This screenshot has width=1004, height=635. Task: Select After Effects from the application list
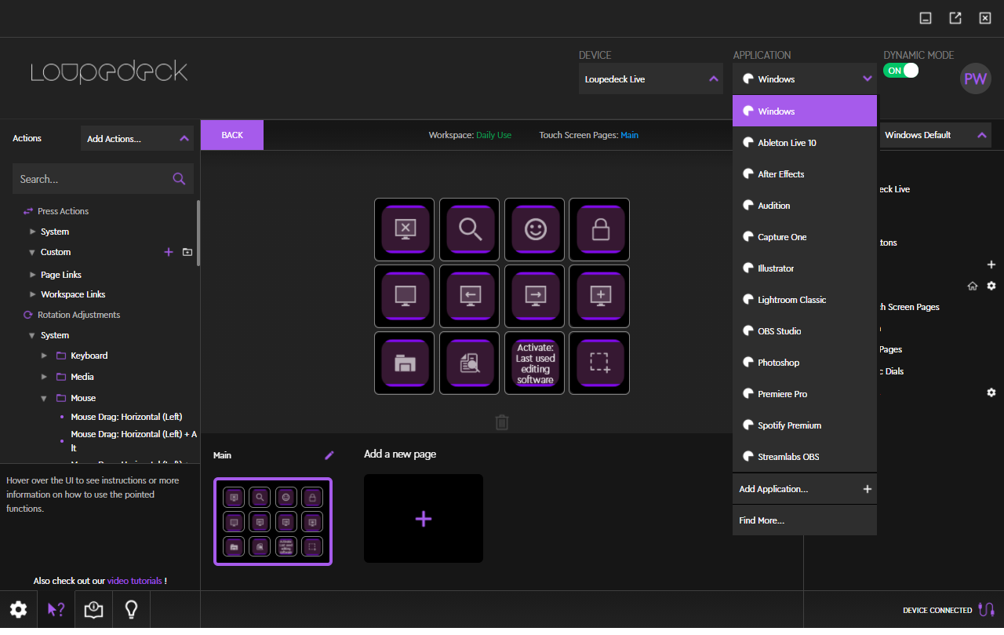(x=805, y=174)
